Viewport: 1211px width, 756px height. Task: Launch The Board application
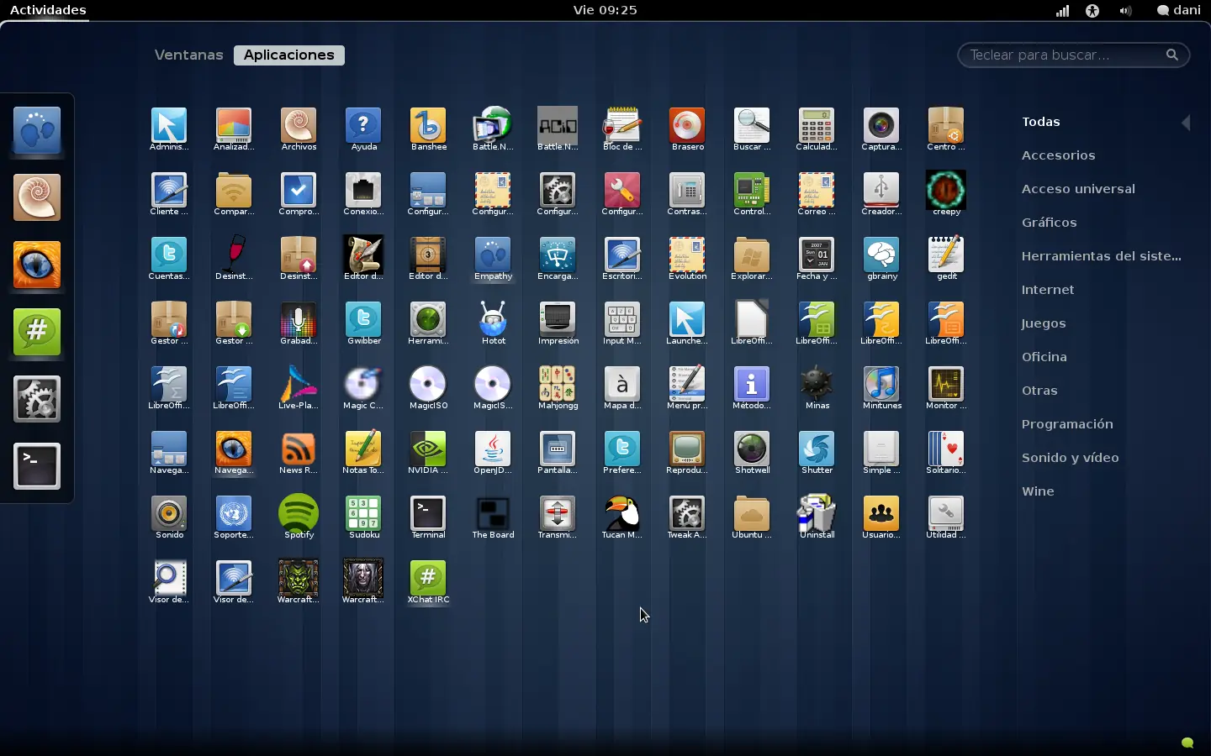point(493,517)
